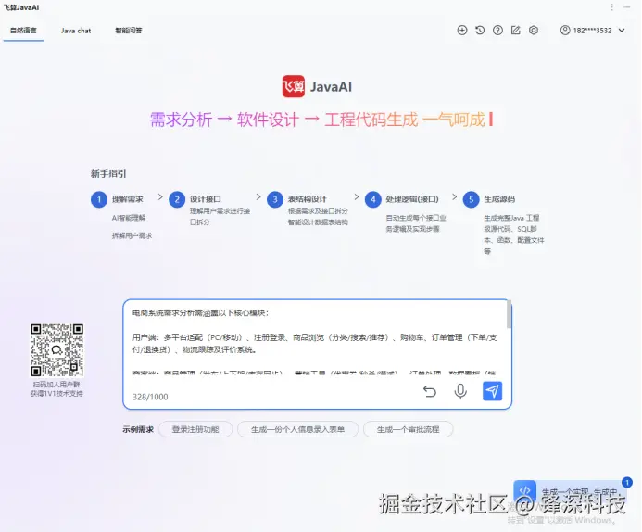
Task: Open the 智能问答 tab
Action: coord(129,31)
